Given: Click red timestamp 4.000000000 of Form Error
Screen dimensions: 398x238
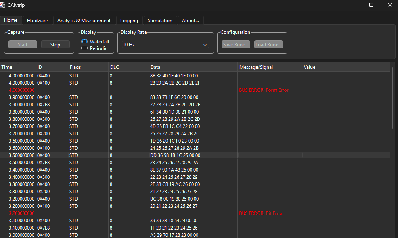Looking at the screenshot, I should pos(21,90).
